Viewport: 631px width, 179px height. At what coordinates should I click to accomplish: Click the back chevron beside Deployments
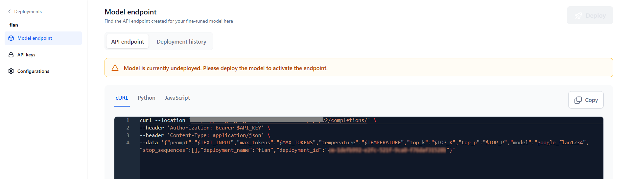click(9, 11)
